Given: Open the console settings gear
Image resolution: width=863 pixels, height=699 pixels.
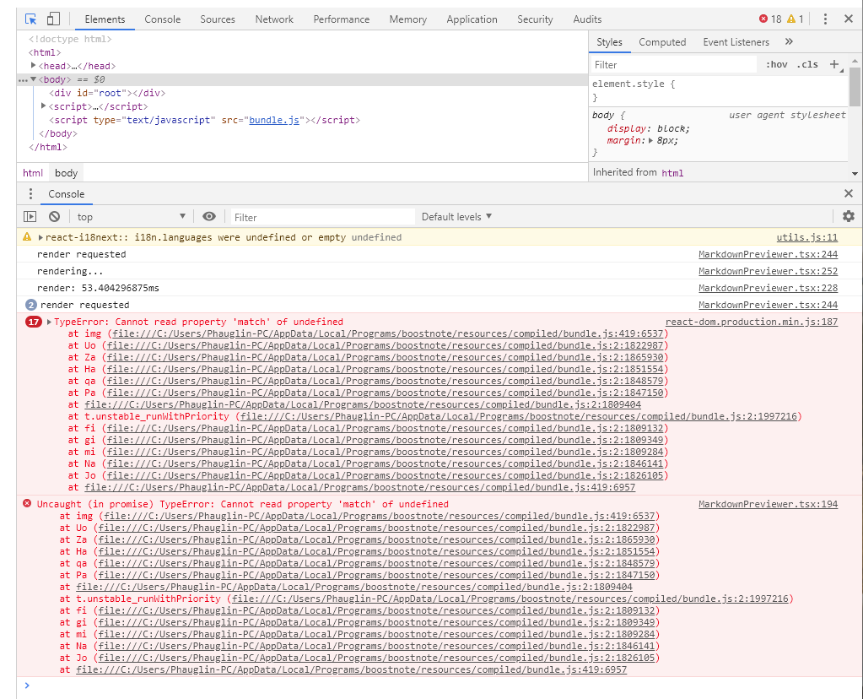Looking at the screenshot, I should pyautogui.click(x=848, y=216).
